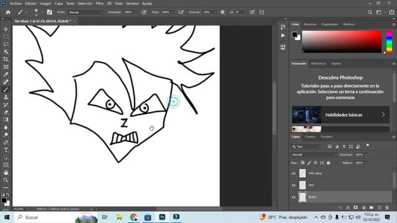The height and width of the screenshot is (223, 397).
Task: Hide the OJO copia layer
Action: pos(293,173)
